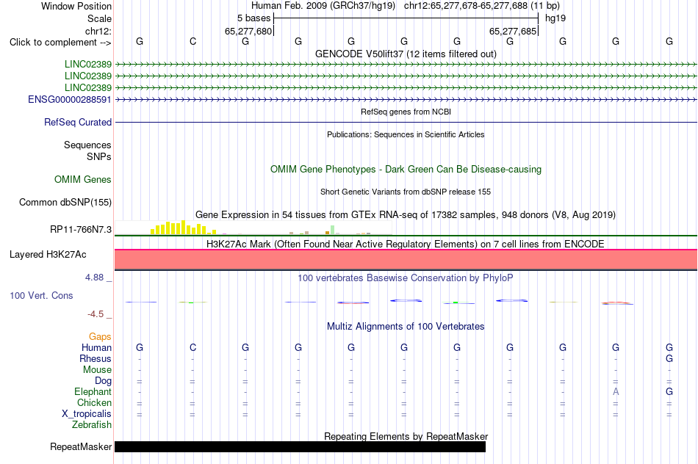Click the Gaps row label
698x464 pixels.
(x=100, y=337)
